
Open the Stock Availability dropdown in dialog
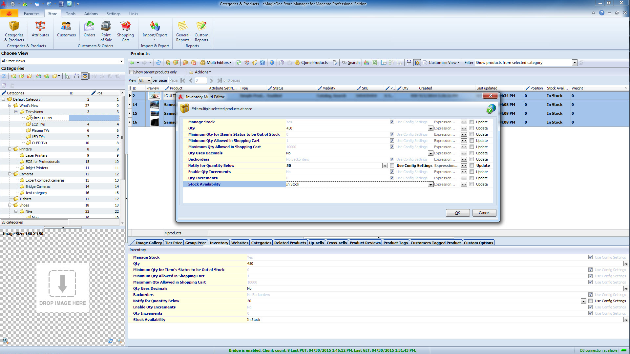point(430,185)
